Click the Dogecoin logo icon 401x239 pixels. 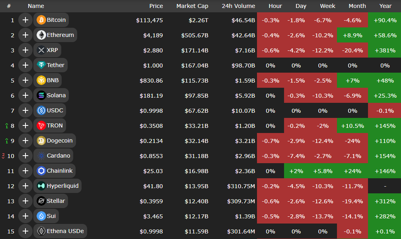coord(41,141)
